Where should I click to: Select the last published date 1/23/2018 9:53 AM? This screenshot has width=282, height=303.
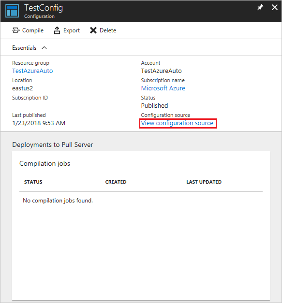(39, 123)
